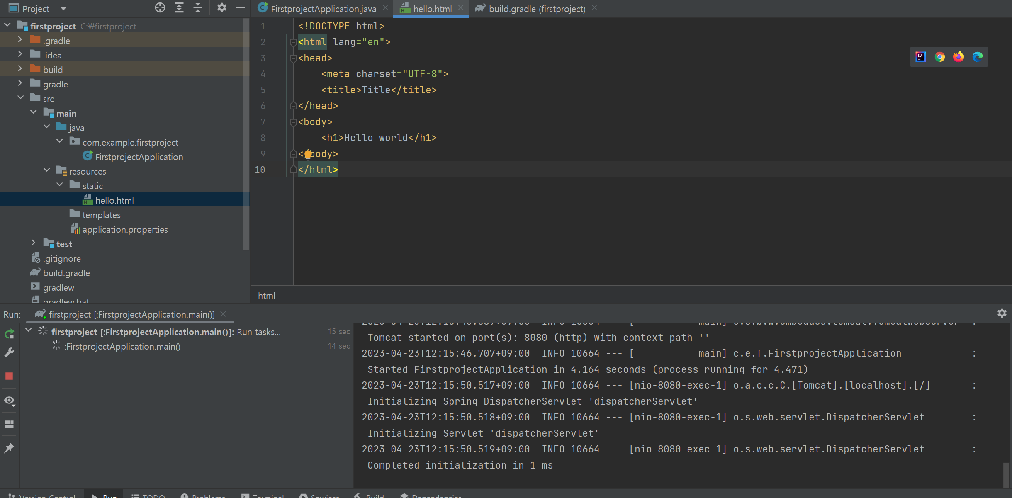Click the Edge browser icon in editor

978,57
